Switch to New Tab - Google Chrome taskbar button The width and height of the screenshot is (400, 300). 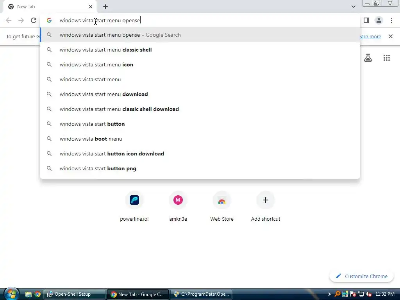138,294
